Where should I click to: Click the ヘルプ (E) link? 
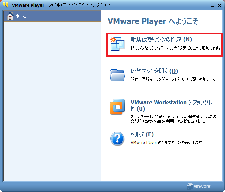pos(142,134)
